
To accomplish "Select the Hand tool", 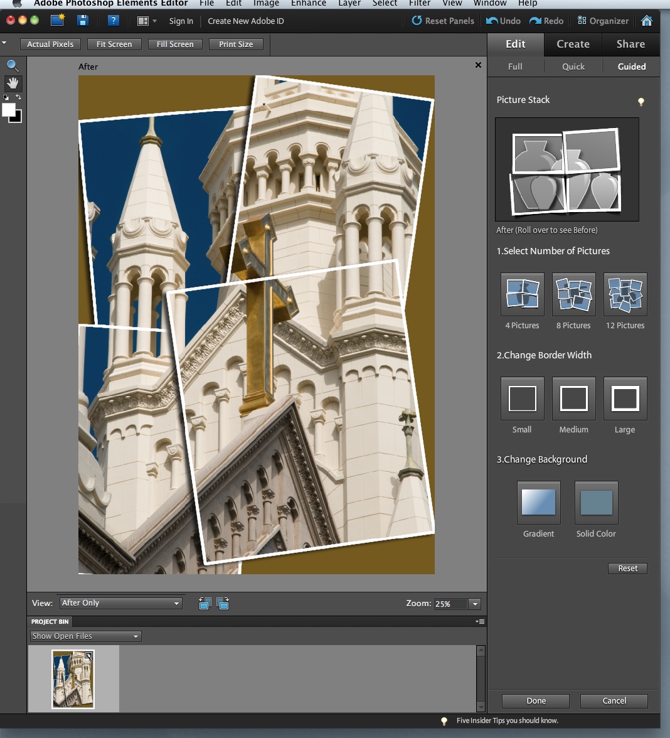I will click(13, 83).
